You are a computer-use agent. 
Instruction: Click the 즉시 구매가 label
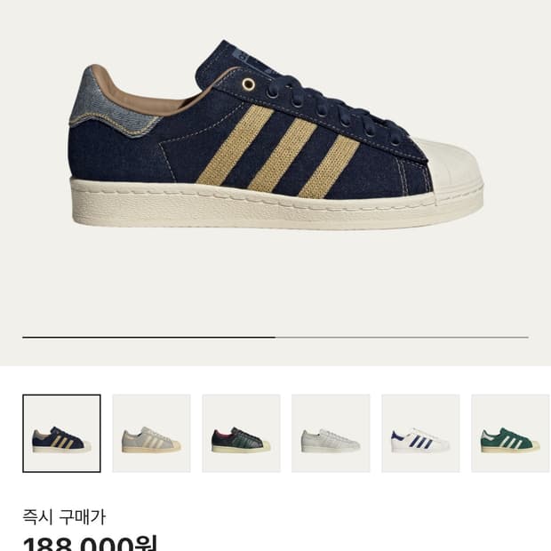click(64, 517)
